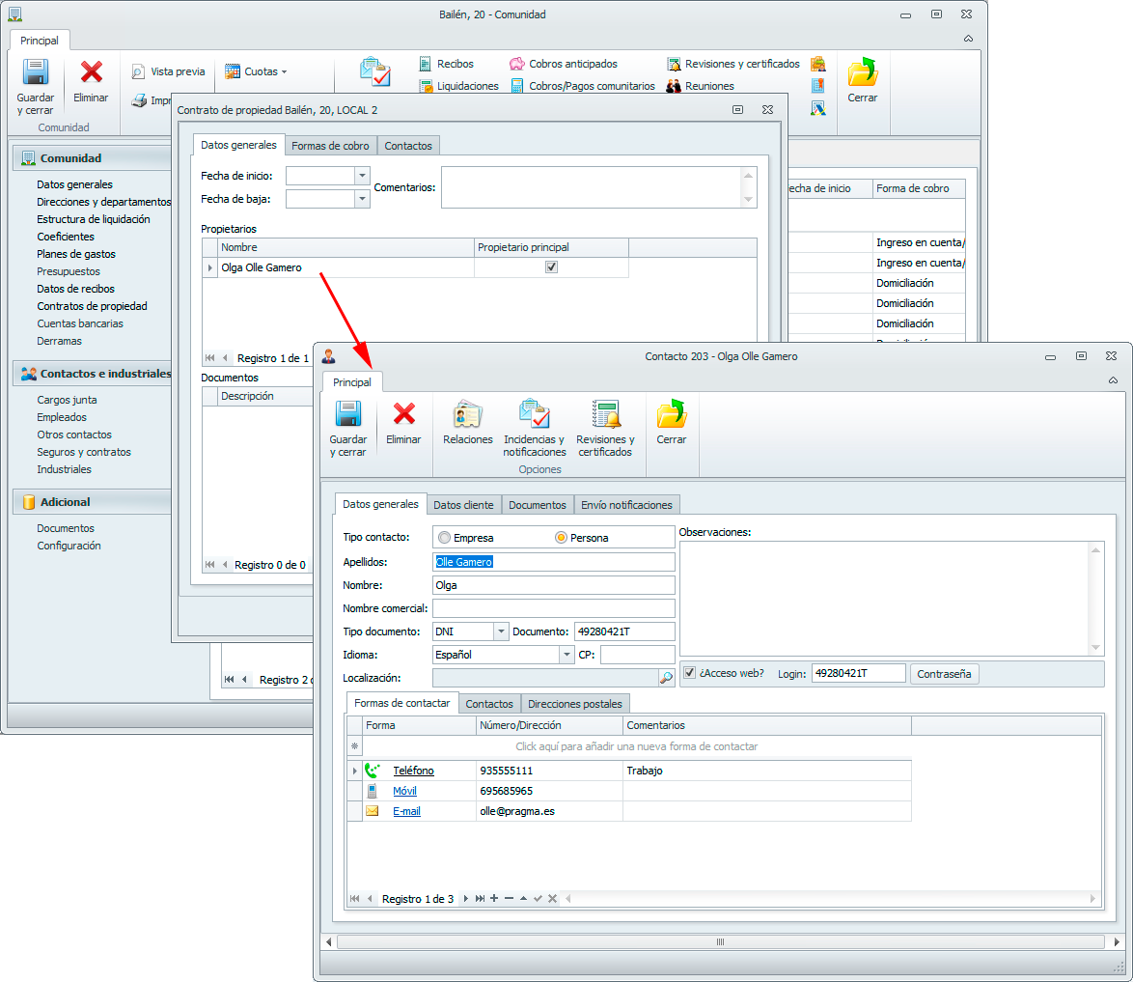Expand Teléfono row indicator
This screenshot has height=982, width=1133.
pos(355,771)
